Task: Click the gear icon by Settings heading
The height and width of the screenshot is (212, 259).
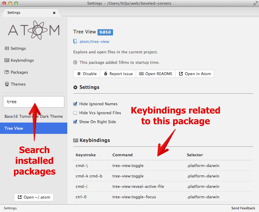Action: 75,87
